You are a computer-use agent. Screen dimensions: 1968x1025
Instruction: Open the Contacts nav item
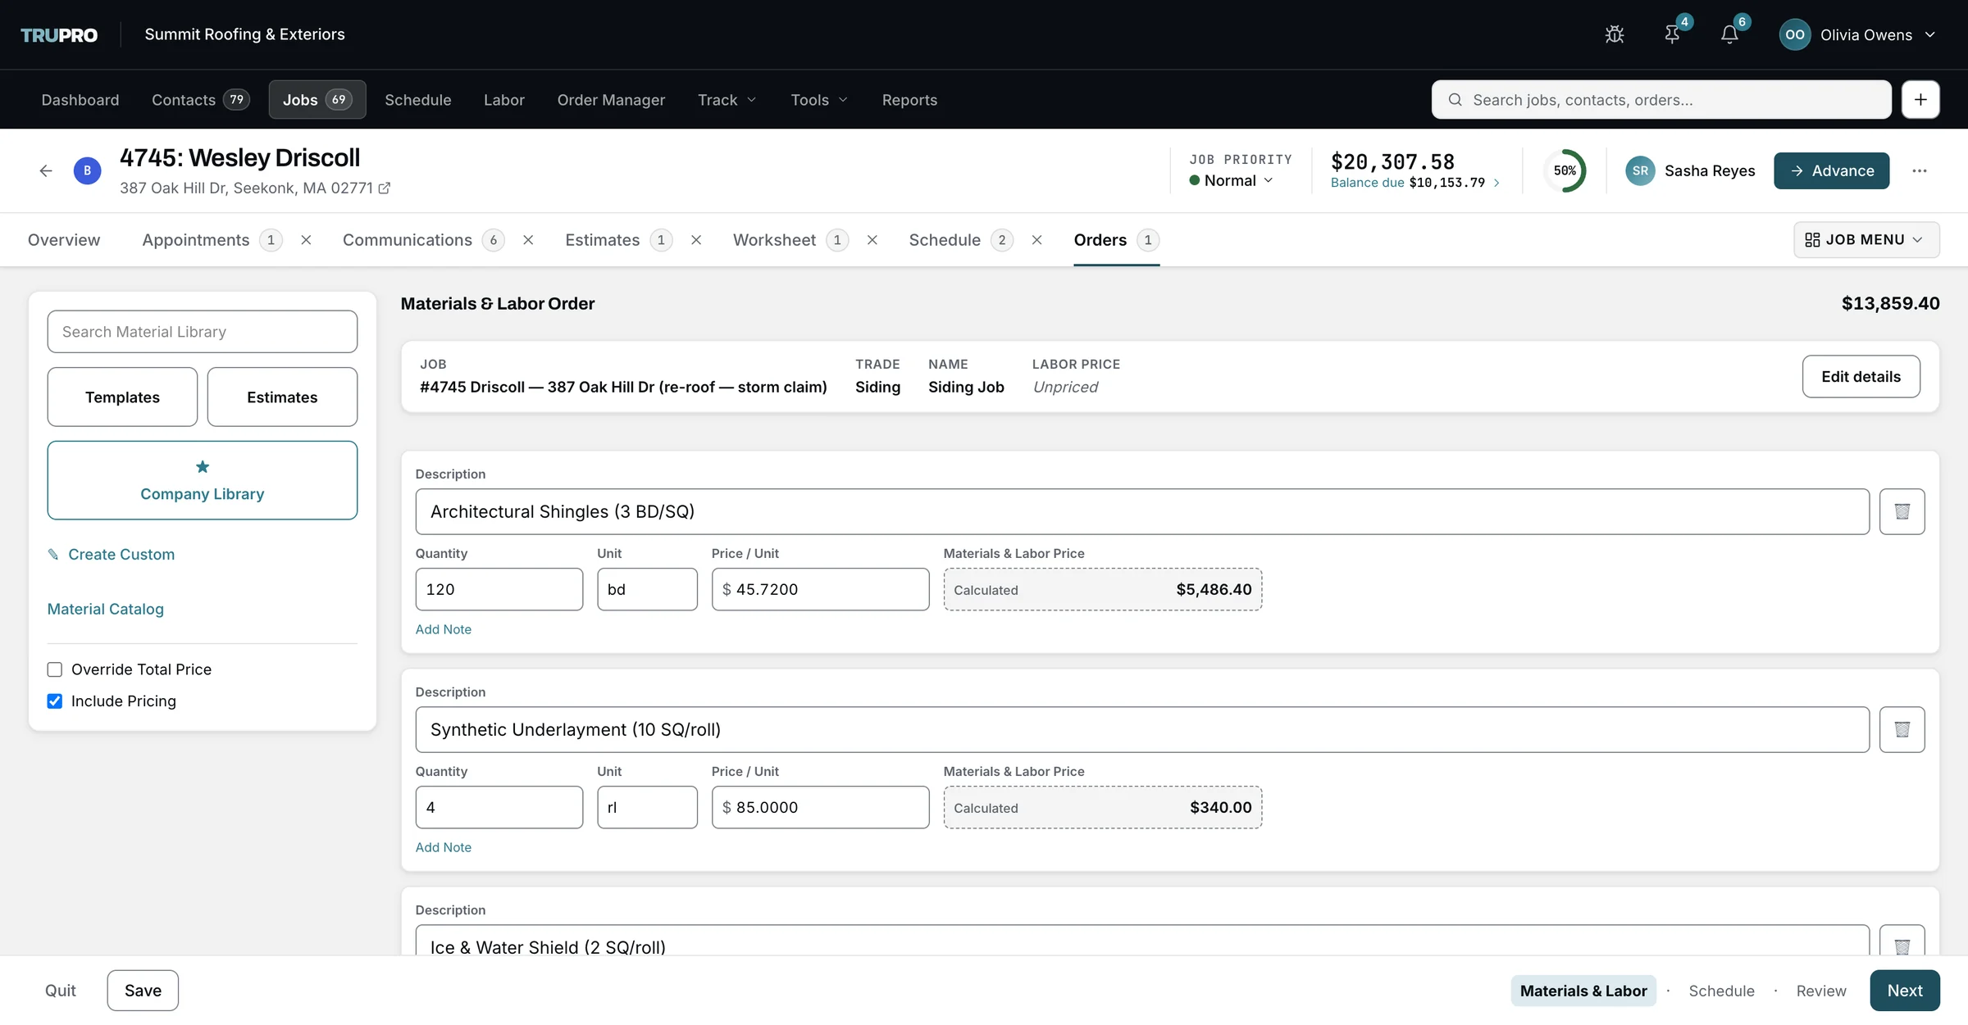pos(200,100)
